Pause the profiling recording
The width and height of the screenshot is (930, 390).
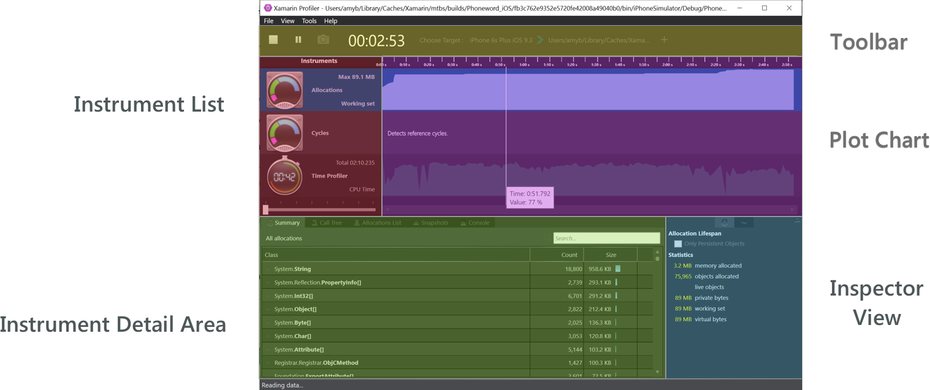[x=299, y=39]
